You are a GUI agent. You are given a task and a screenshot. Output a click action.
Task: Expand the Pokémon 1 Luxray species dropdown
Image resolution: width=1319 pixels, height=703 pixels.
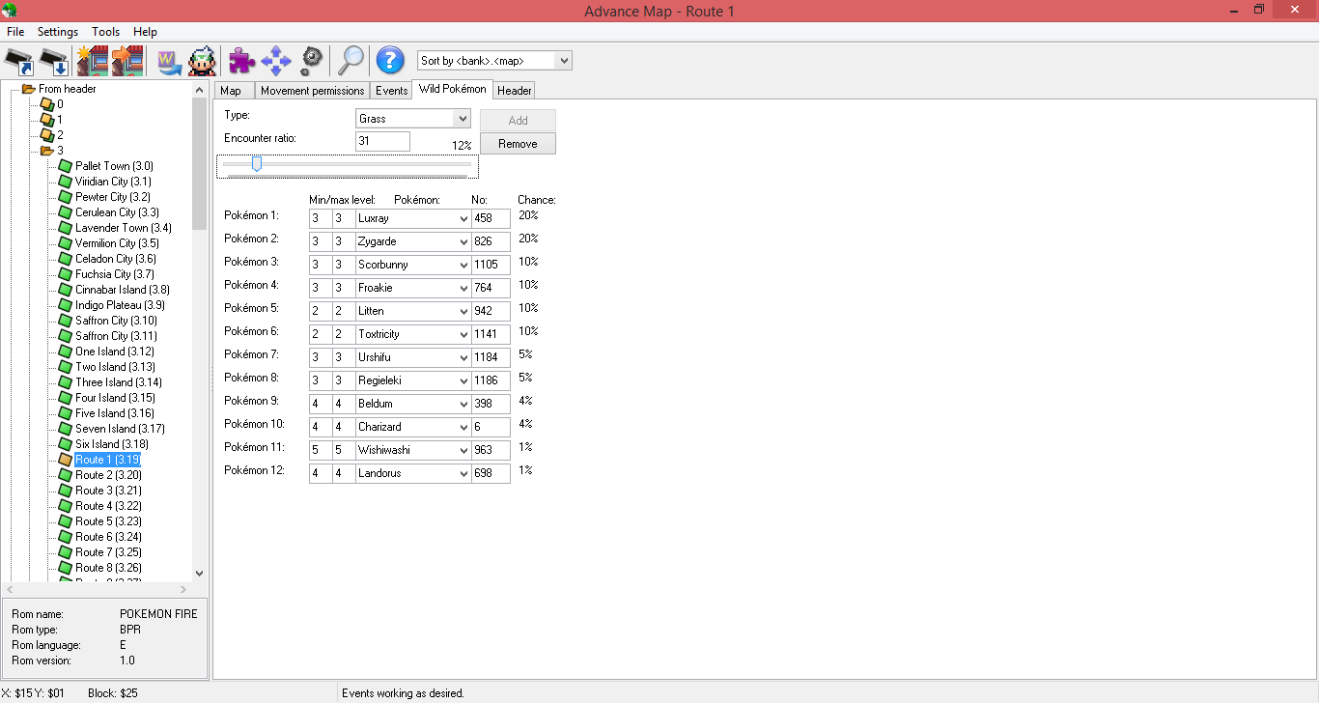462,219
